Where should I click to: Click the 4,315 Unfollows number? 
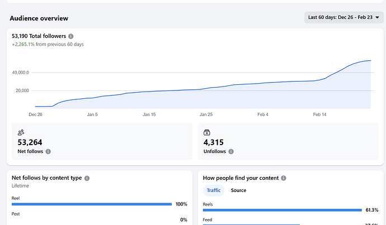pos(214,142)
